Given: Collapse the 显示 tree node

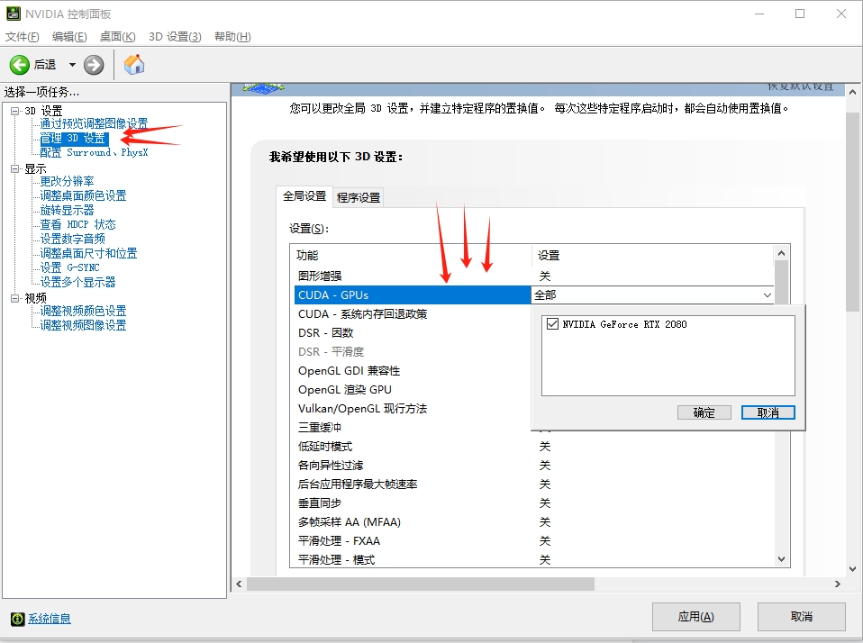Looking at the screenshot, I should (x=14, y=169).
